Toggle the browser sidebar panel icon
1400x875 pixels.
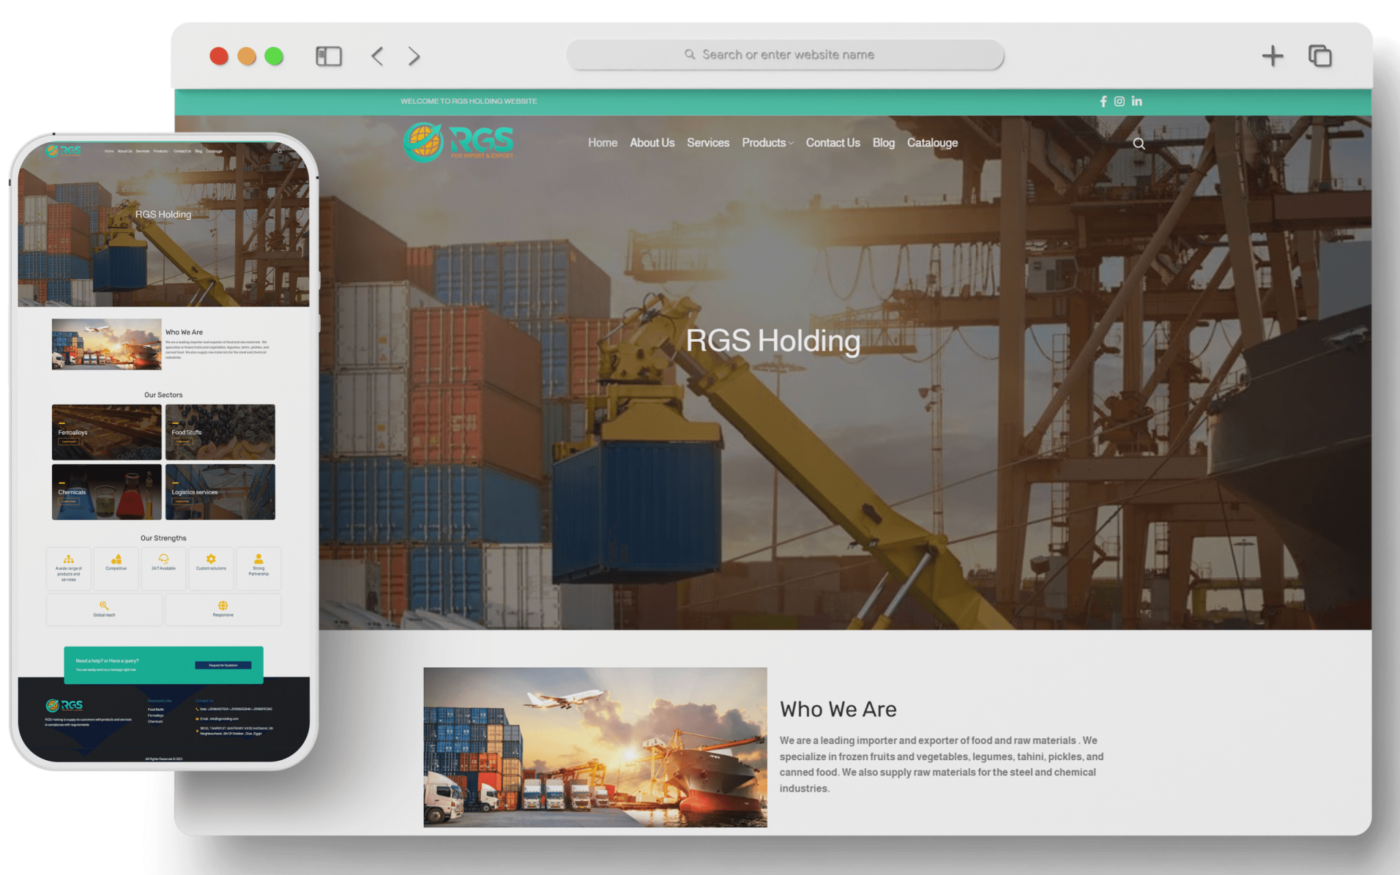(329, 56)
